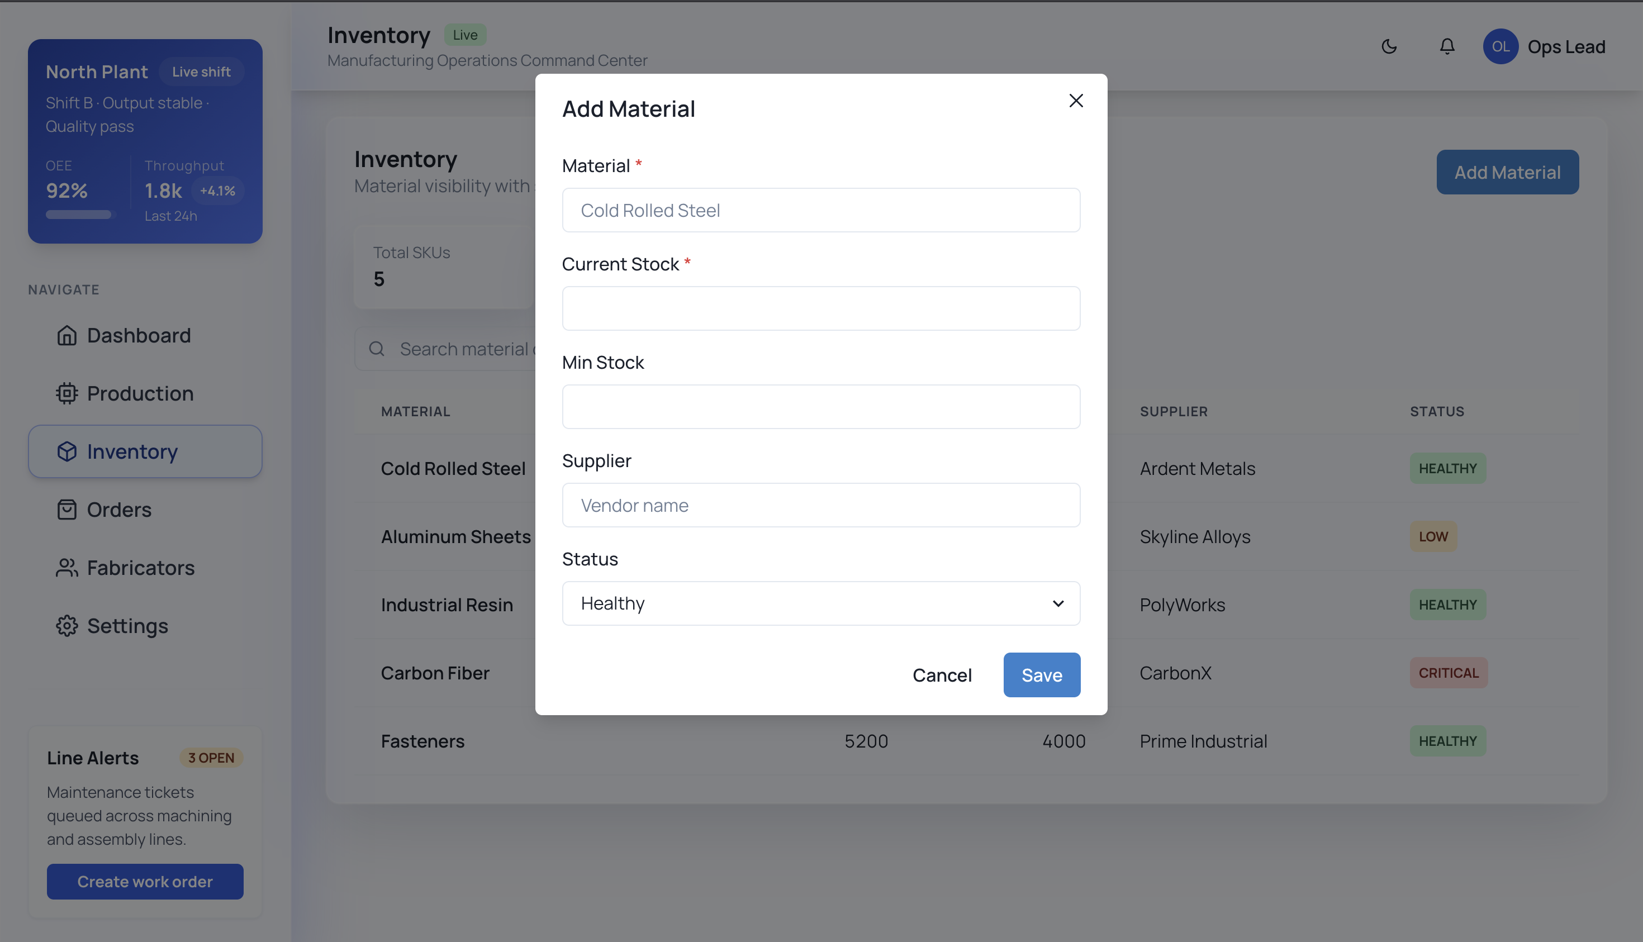This screenshot has width=1643, height=942.
Task: Open notifications via the bell icon
Action: click(x=1446, y=46)
